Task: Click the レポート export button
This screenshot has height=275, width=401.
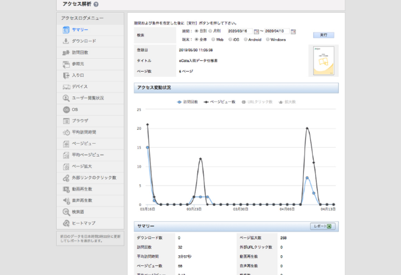Action: (322, 226)
